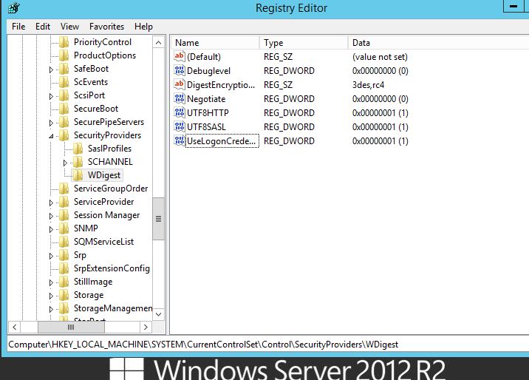
Task: Click the DWORD icon of Negotiate value
Action: pos(179,98)
